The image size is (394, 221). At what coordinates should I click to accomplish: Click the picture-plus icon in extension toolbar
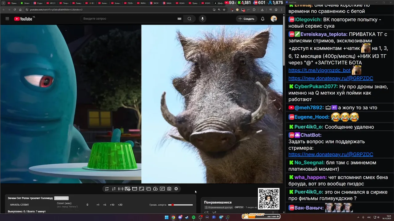click(162, 189)
